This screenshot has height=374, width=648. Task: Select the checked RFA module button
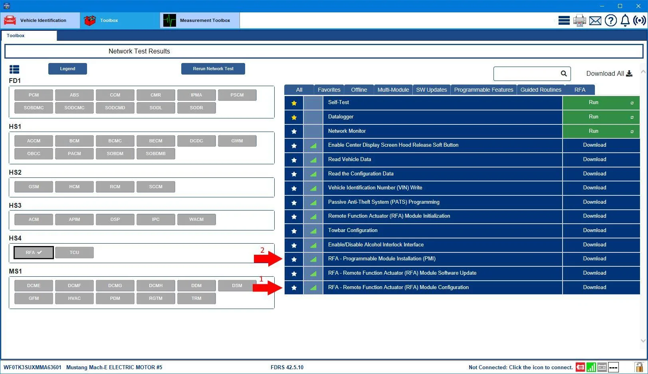click(34, 253)
